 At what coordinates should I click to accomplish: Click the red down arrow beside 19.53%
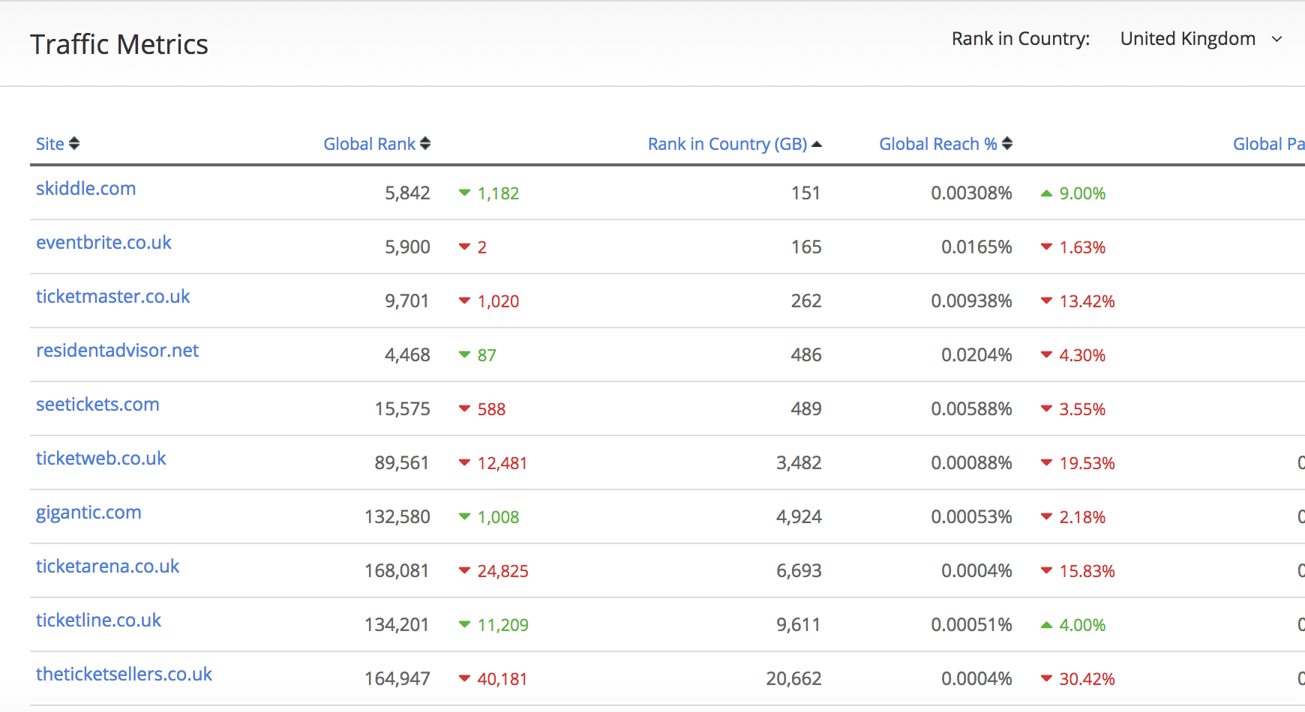[x=1046, y=463]
